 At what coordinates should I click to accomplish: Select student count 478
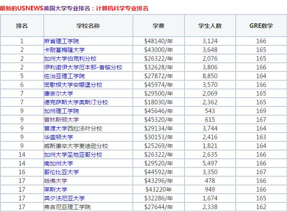click(x=210, y=181)
